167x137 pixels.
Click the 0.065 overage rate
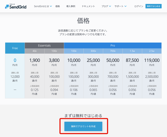point(93,90)
